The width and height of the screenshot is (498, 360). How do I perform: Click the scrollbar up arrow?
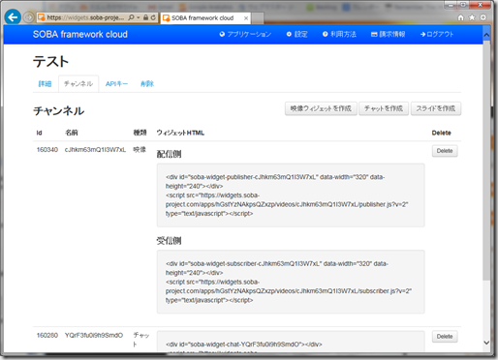pyautogui.click(x=486, y=34)
